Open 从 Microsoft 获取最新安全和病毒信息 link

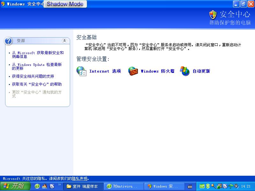tap(38, 55)
